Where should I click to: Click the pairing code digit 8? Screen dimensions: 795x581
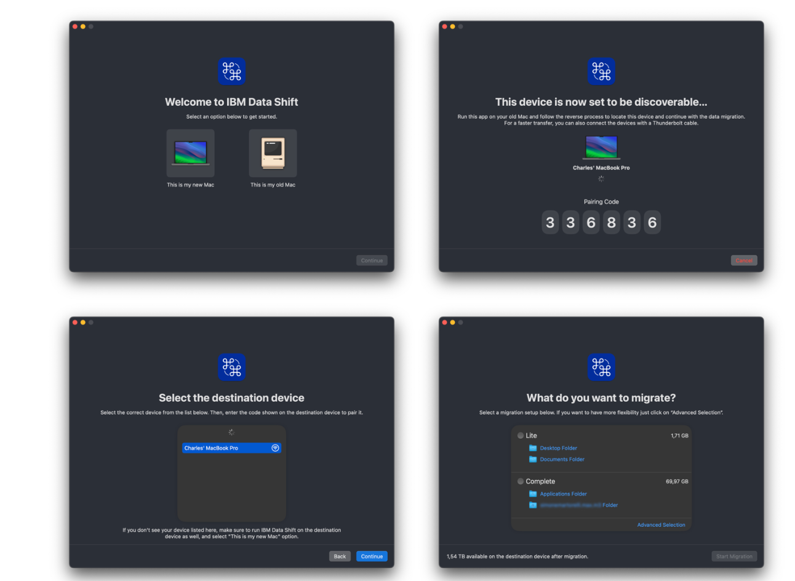pyautogui.click(x=612, y=222)
